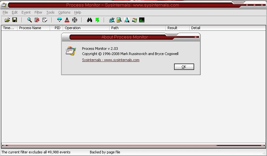Click the green Jump To arrow icon

click(x=97, y=20)
